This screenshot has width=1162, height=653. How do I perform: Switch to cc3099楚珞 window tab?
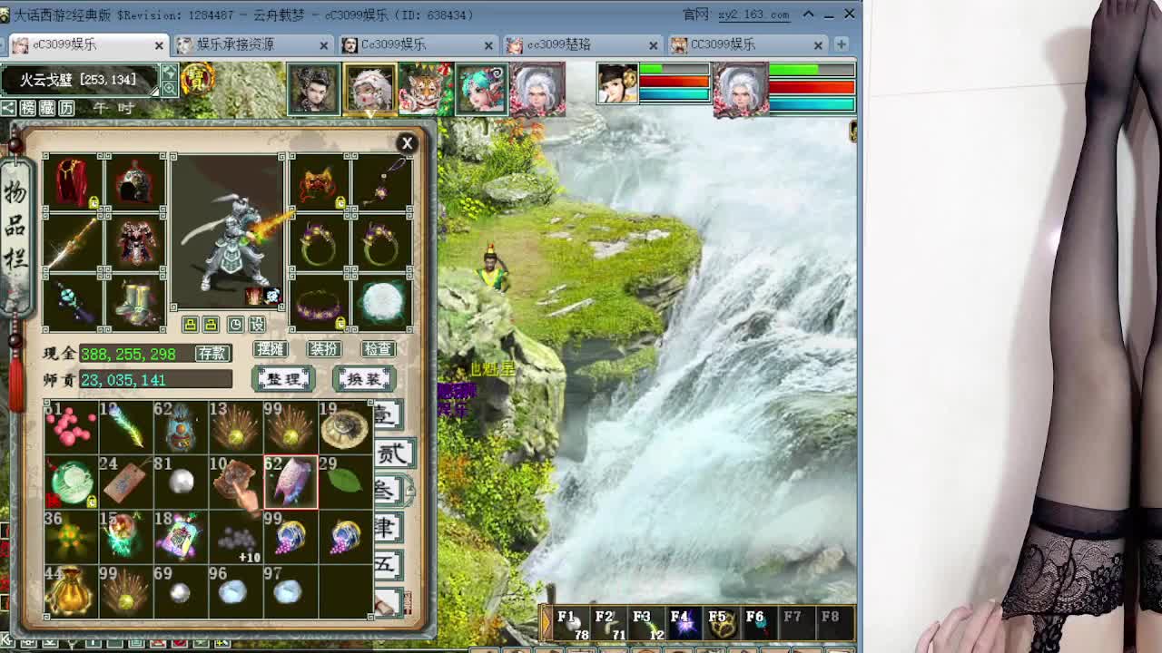coord(582,44)
